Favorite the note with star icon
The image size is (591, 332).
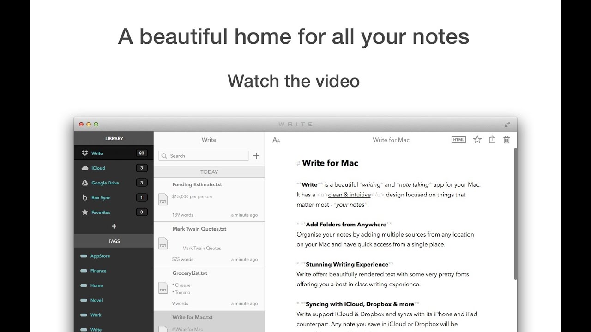point(477,139)
